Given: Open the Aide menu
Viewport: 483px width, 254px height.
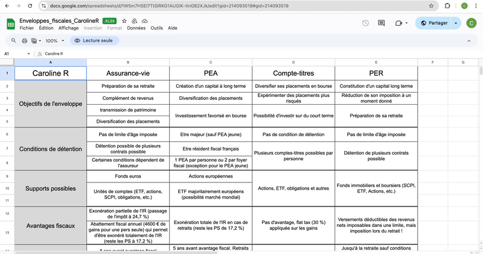Looking at the screenshot, I should tap(173, 28).
